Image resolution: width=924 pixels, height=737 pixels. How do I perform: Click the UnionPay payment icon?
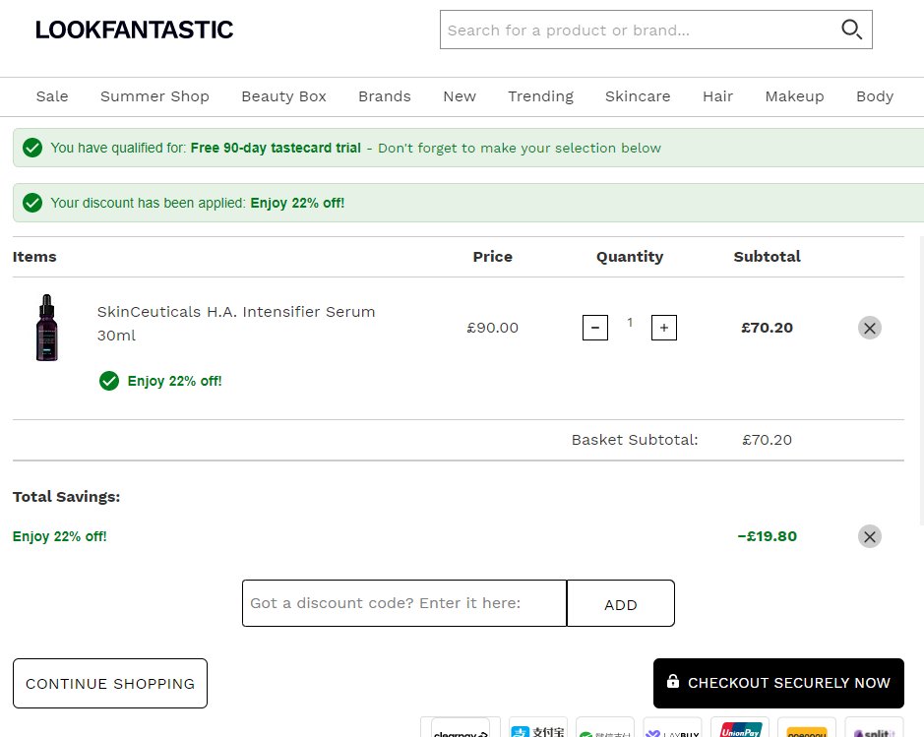[740, 728]
